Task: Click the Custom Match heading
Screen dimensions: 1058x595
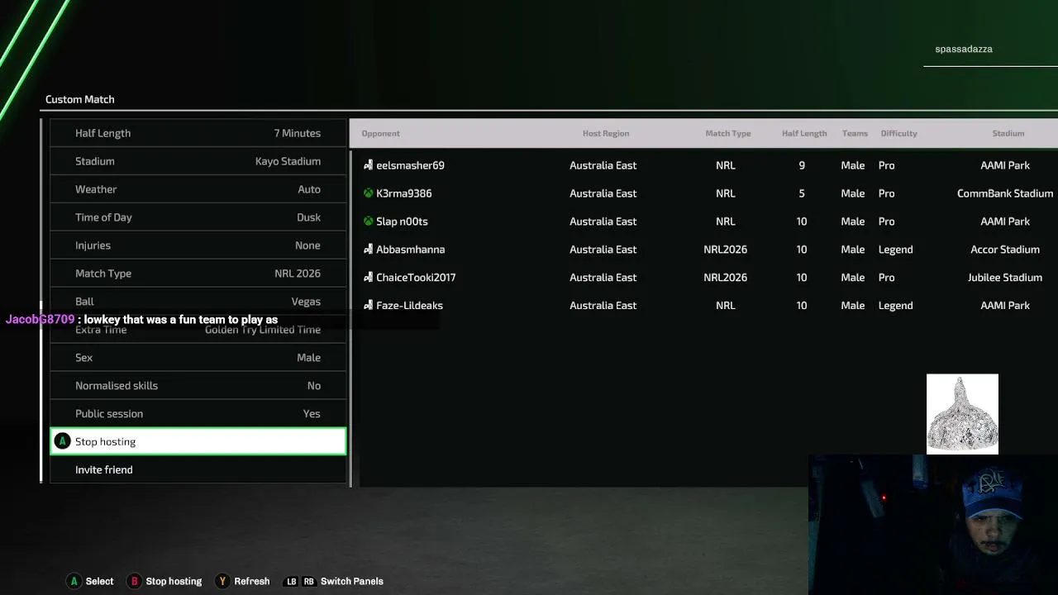Action: pyautogui.click(x=80, y=99)
